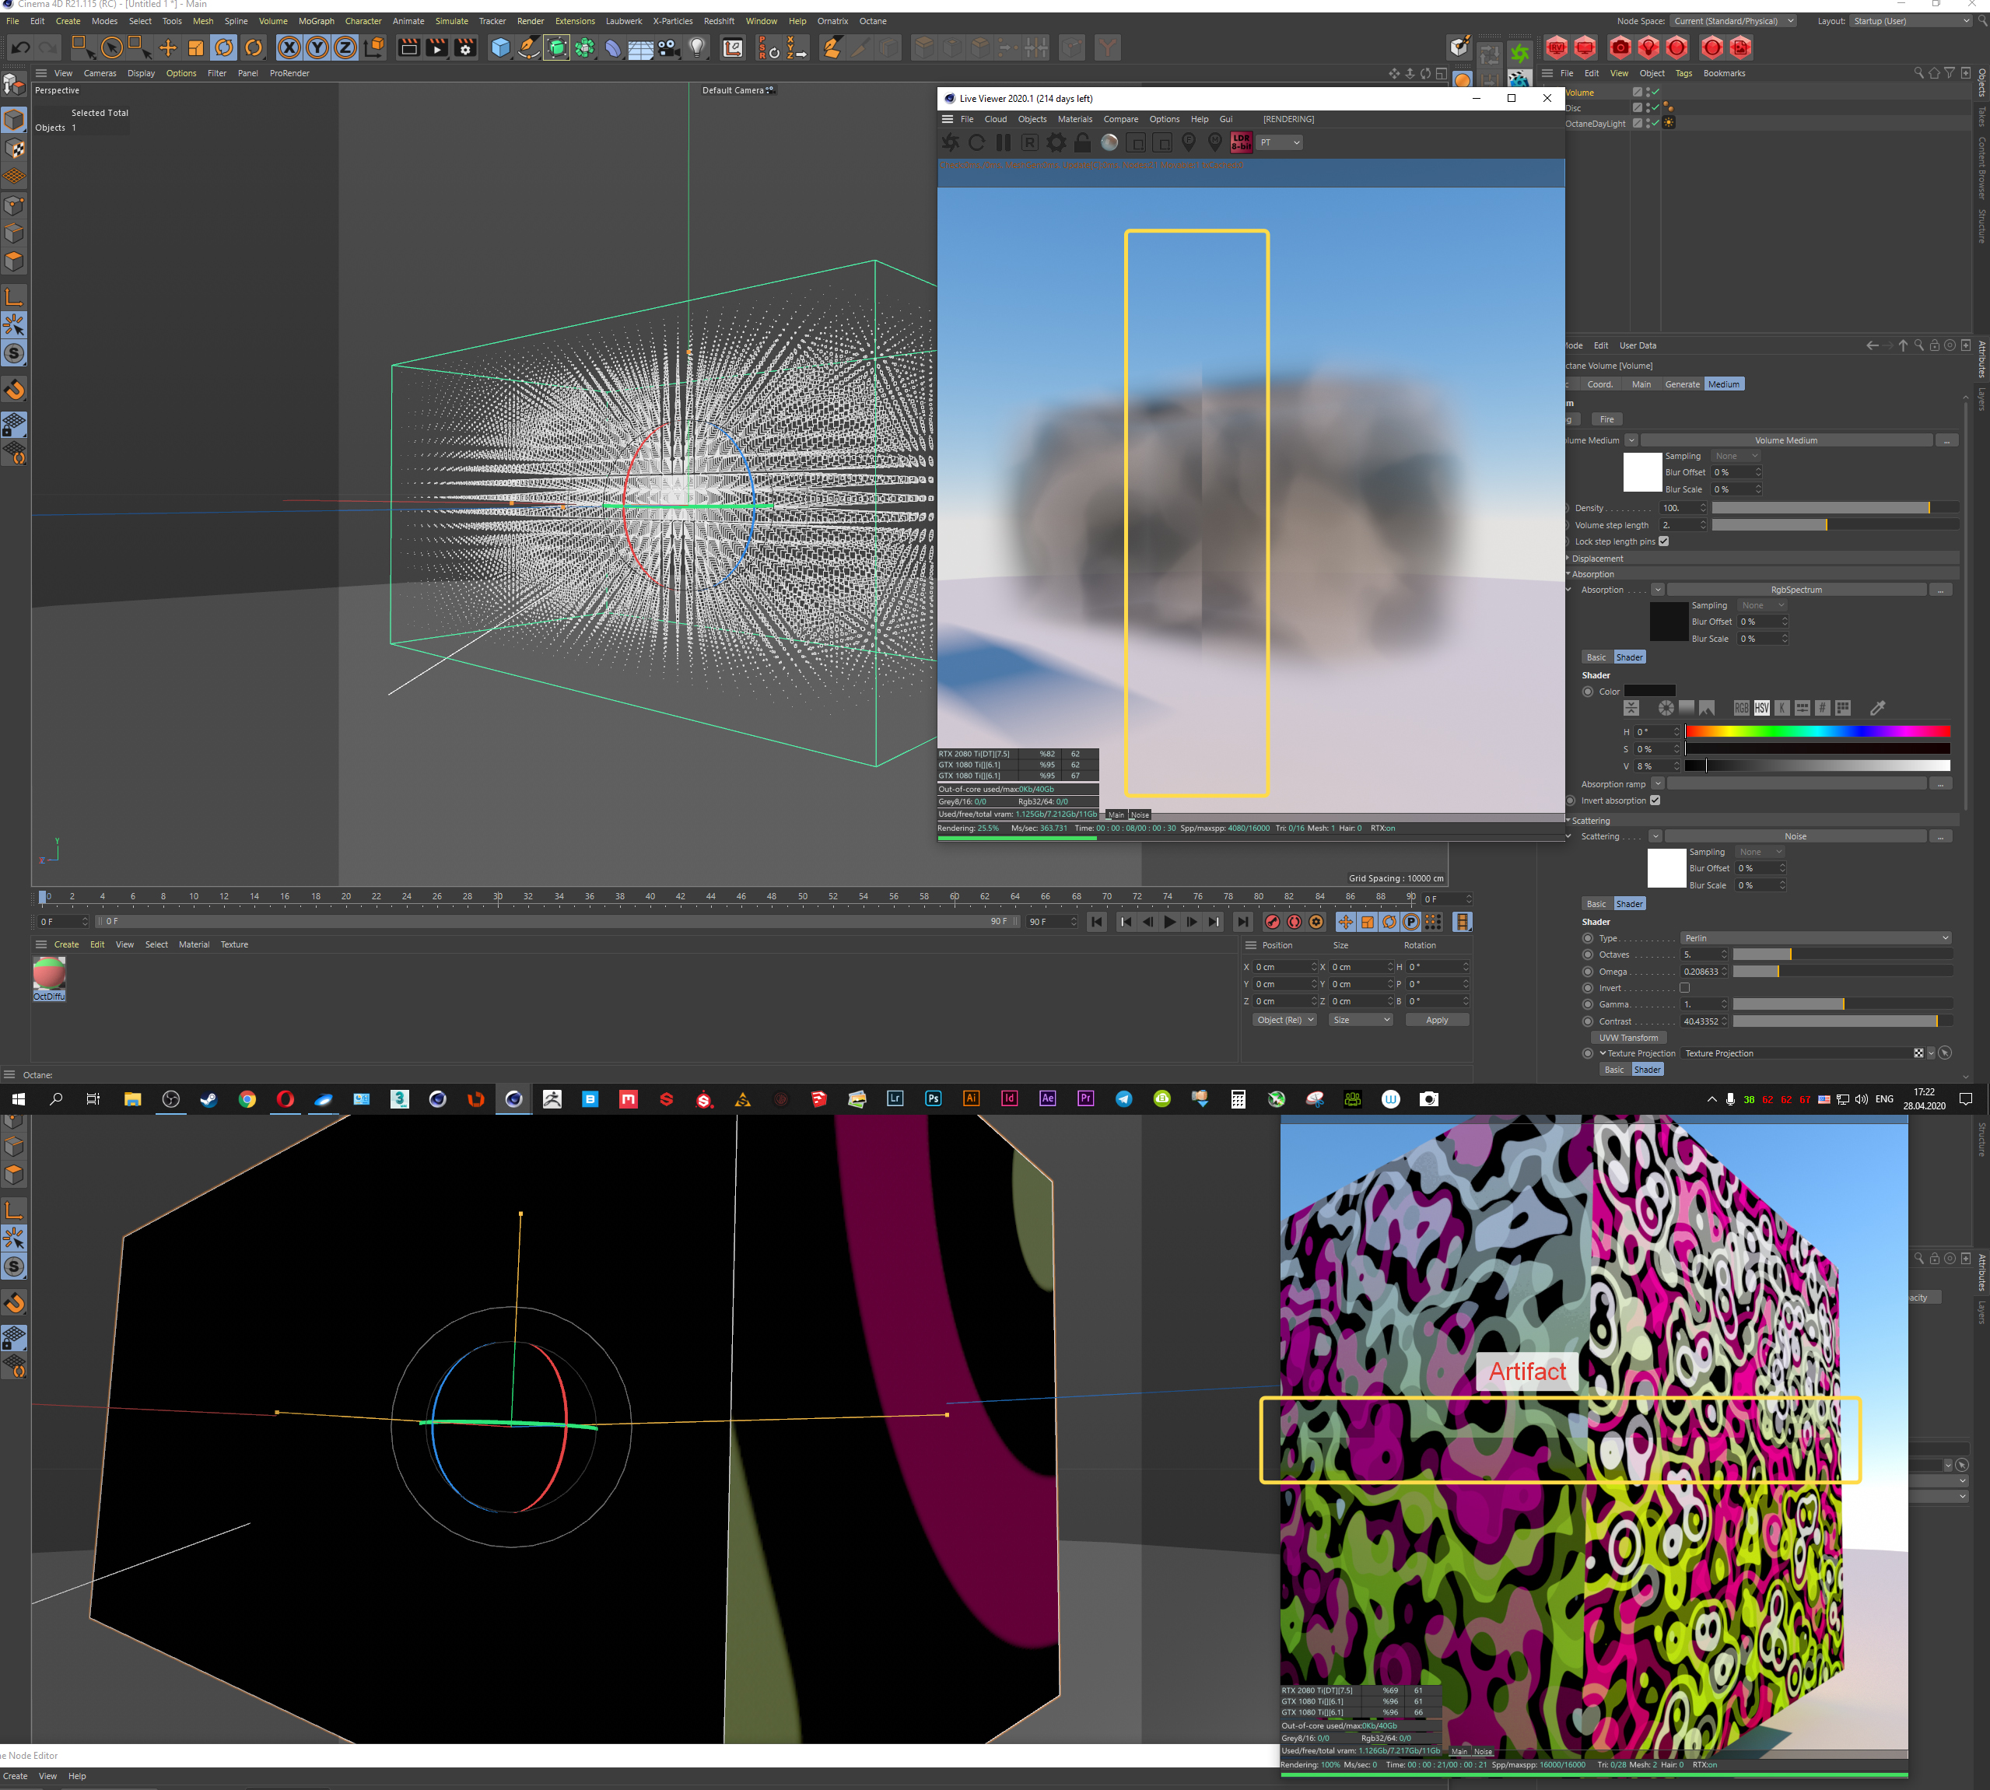Open the Object (Rel) coordinate dropdown
The height and width of the screenshot is (1790, 1990).
coord(1284,1020)
